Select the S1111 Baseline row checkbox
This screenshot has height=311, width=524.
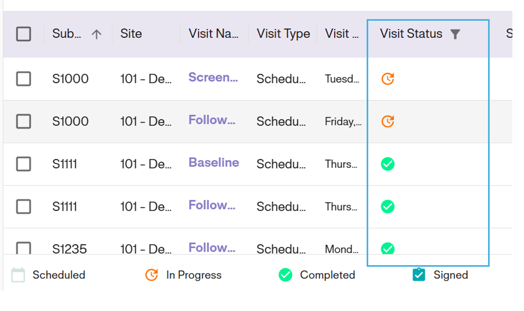(x=24, y=164)
